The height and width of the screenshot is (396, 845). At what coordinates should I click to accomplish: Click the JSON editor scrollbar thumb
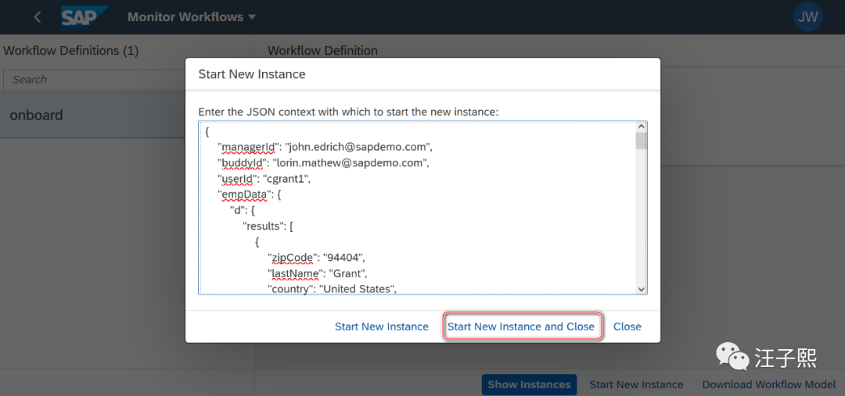642,141
